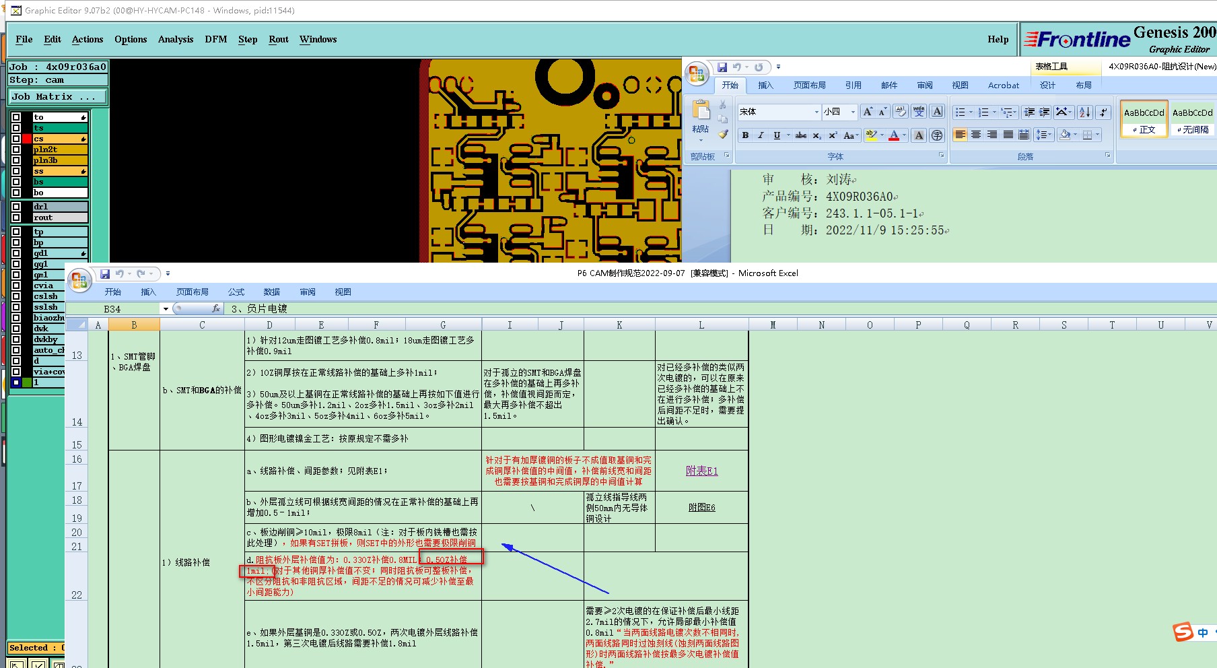Open the 附表E1 hyperlink in Excel
Viewport: 1217px width, 668px height.
pyautogui.click(x=701, y=471)
